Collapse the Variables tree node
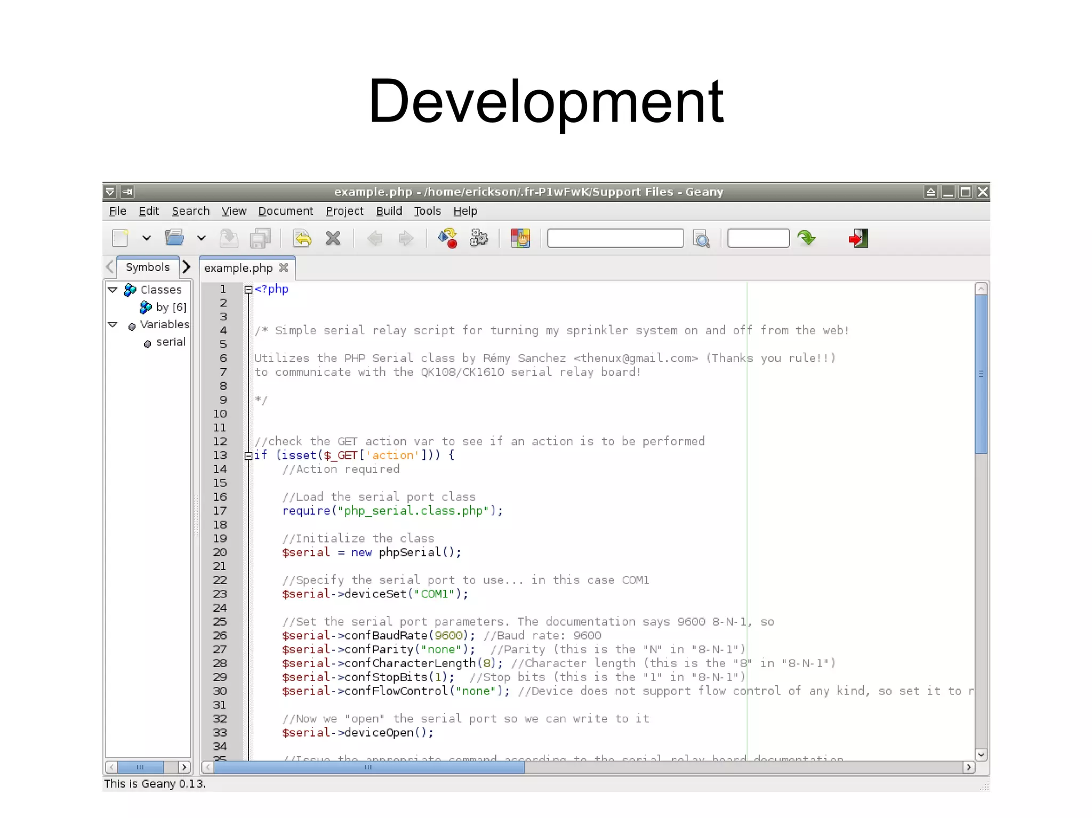Screen dimensions: 1092x818 [x=113, y=325]
